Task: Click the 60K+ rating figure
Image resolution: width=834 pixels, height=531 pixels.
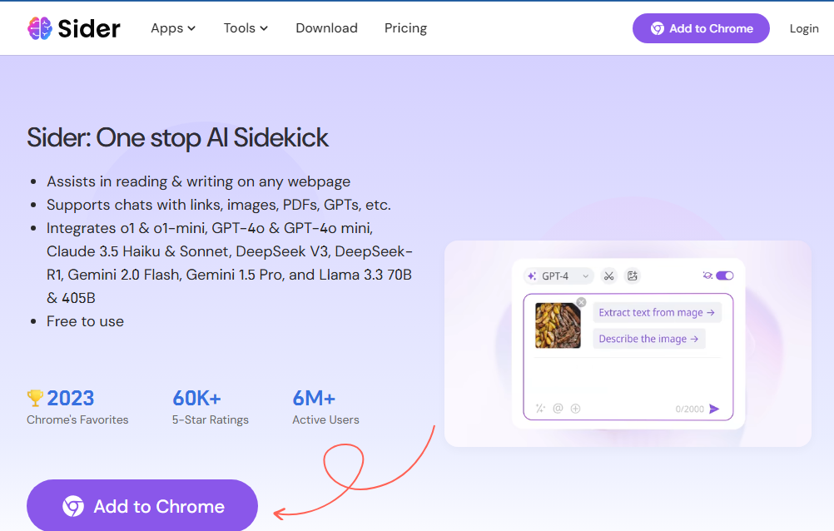Action: pos(196,398)
